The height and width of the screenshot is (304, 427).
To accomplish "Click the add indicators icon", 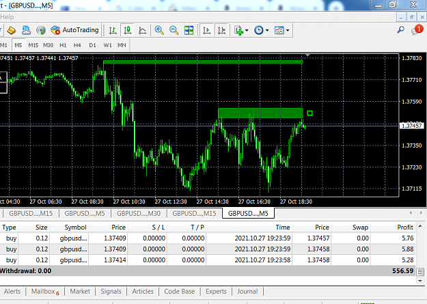I will click(x=239, y=30).
